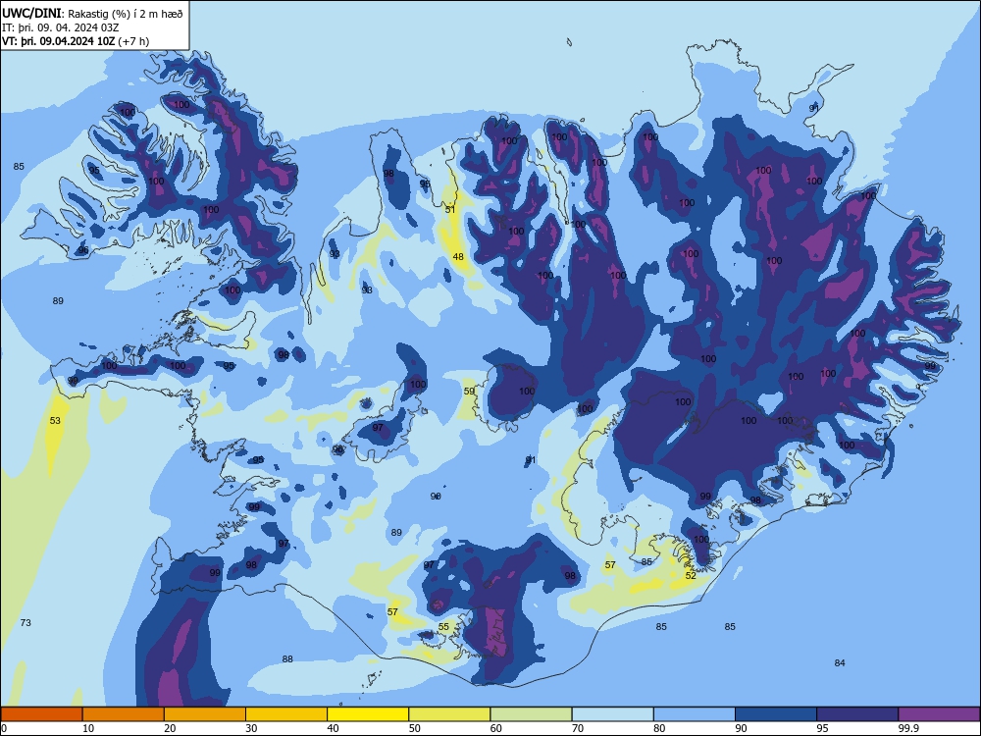Viewport: 981px width, 736px height.
Task: Click the legend tick label '70'
Action: point(578,728)
